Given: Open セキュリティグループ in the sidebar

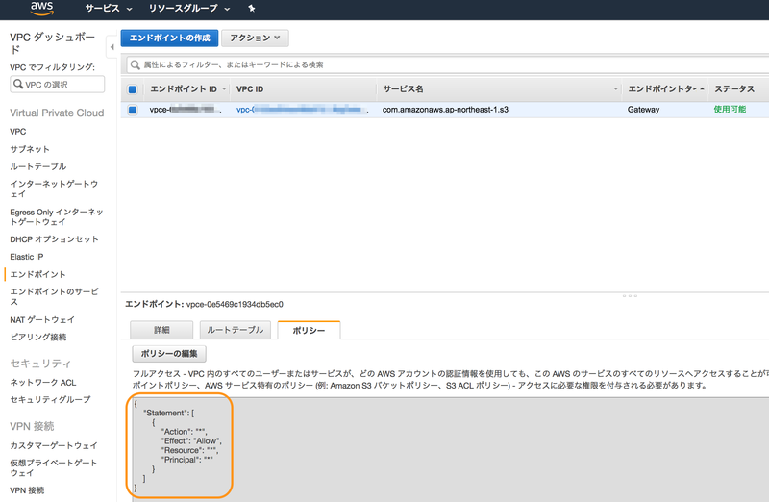Looking at the screenshot, I should click(50, 399).
